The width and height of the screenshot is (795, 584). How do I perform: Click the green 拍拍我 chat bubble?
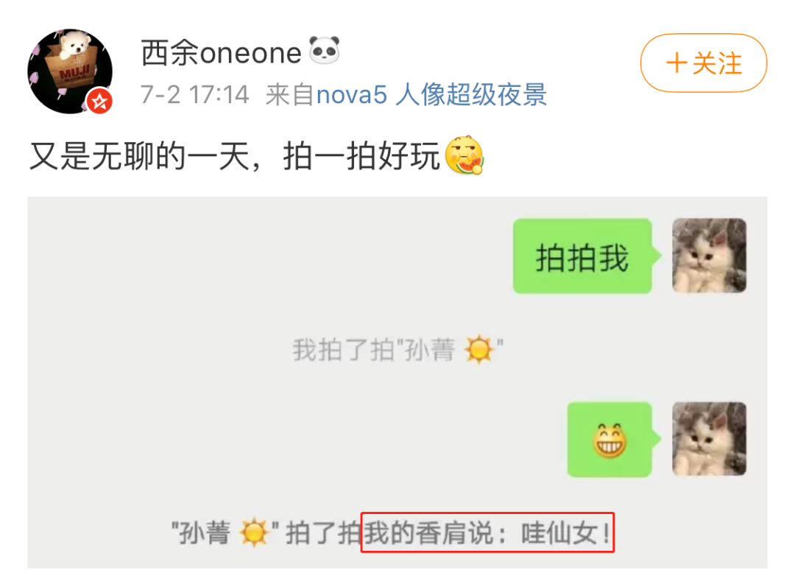click(582, 256)
